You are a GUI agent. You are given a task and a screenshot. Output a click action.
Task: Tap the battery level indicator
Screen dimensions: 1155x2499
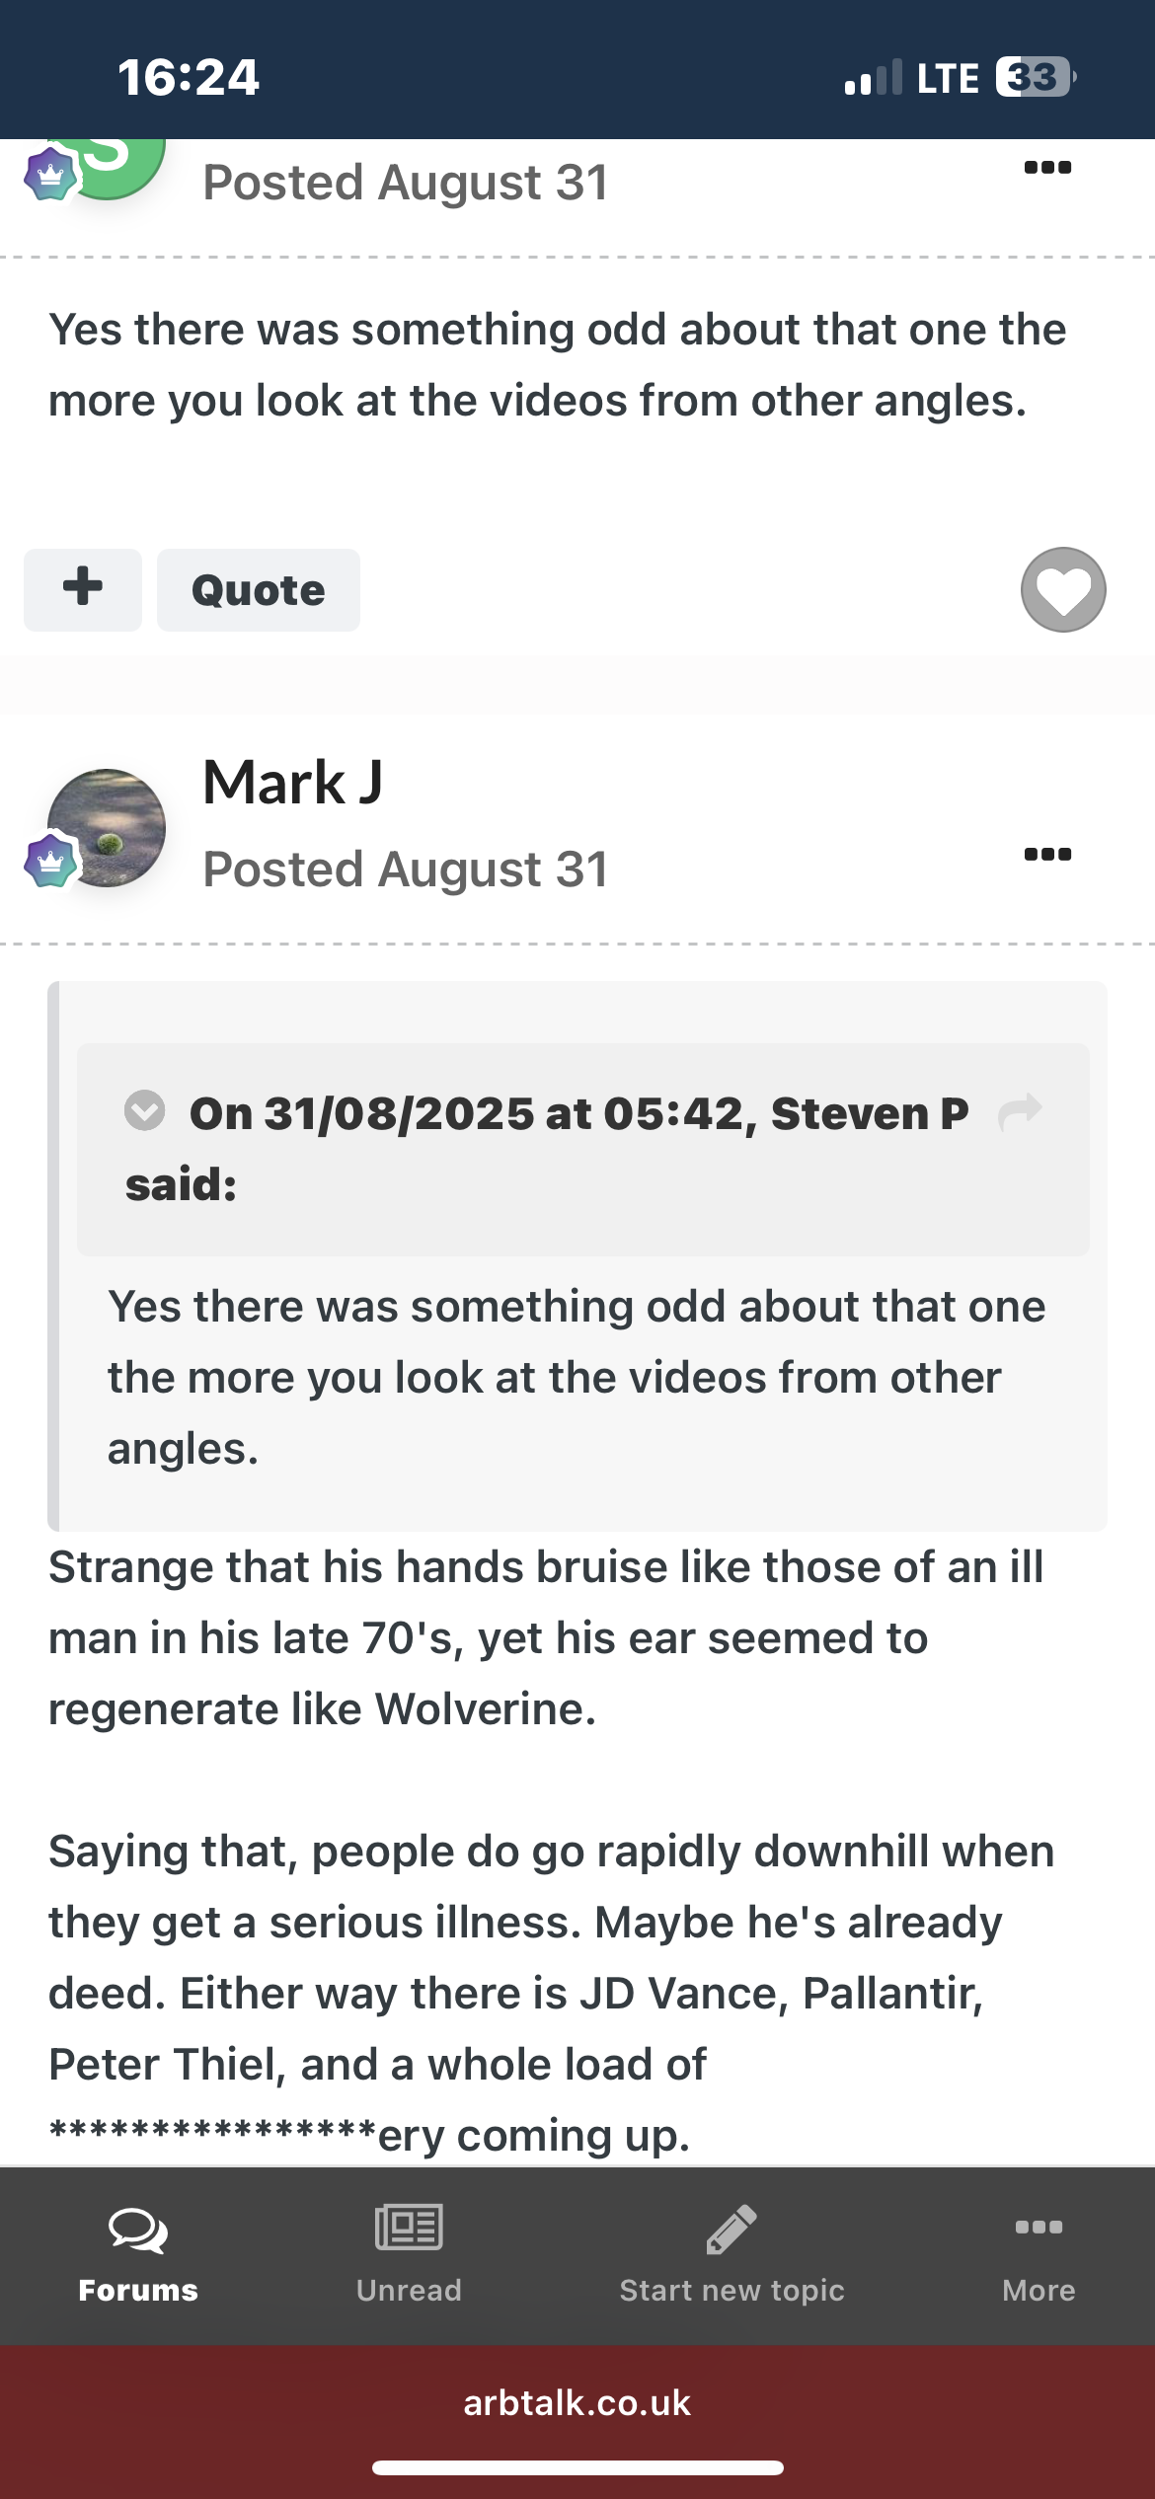click(x=1036, y=77)
